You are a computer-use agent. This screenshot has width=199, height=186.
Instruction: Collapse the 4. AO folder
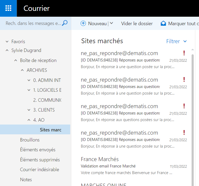[29, 120]
